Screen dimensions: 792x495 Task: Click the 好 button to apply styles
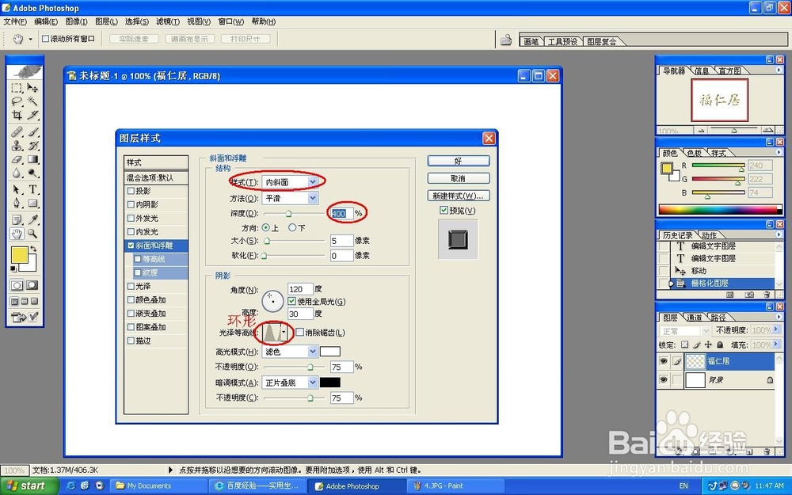(458, 161)
